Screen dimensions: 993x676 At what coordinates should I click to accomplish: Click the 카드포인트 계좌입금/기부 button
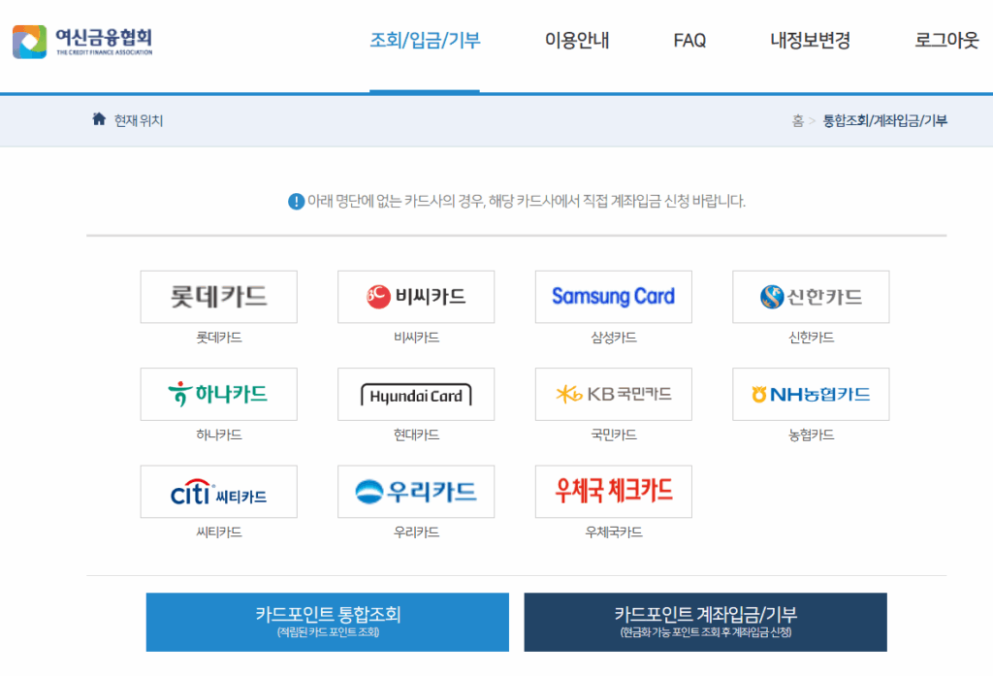pyautogui.click(x=706, y=622)
